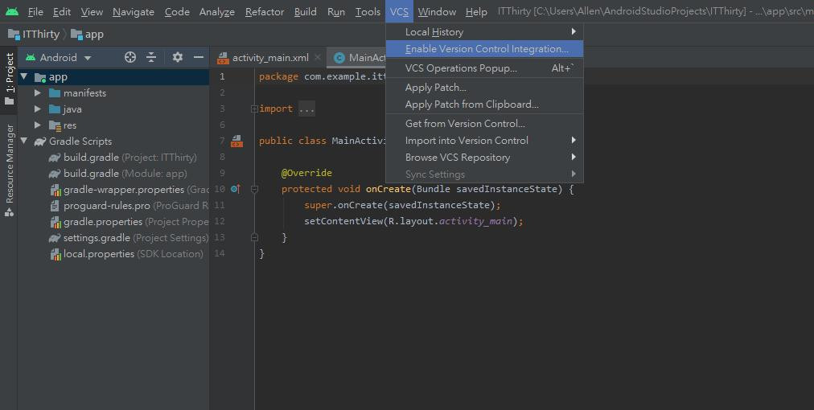Open the Build menu

click(306, 11)
